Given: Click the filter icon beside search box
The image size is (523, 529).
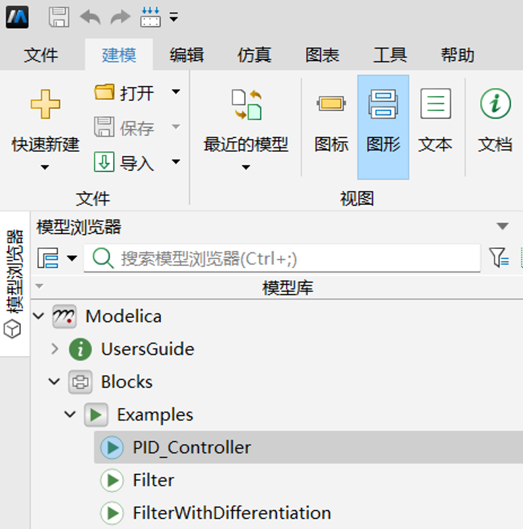Looking at the screenshot, I should (x=499, y=259).
